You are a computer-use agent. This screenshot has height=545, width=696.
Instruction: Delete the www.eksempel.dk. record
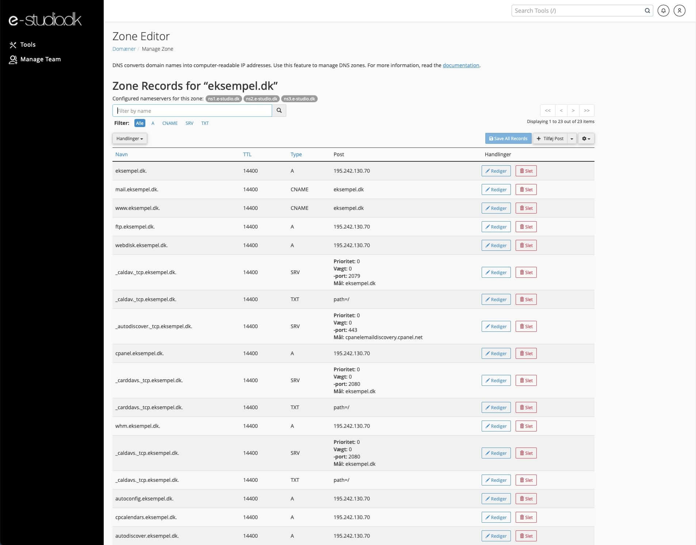(526, 208)
